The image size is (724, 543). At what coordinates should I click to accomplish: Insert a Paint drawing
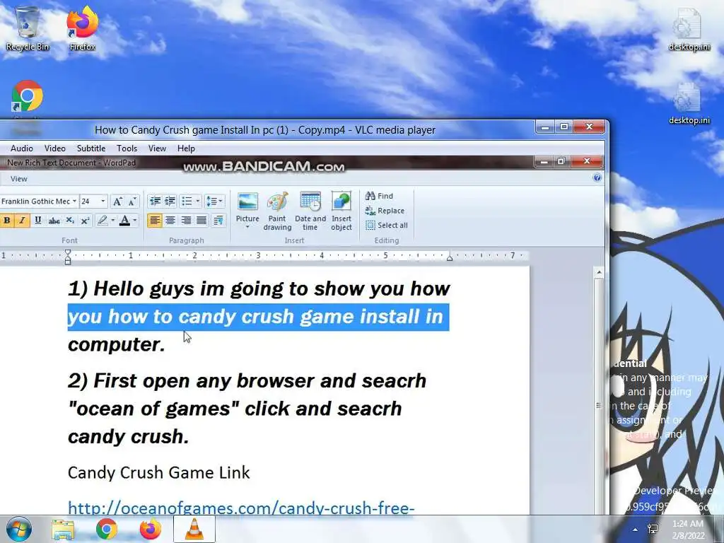(277, 211)
